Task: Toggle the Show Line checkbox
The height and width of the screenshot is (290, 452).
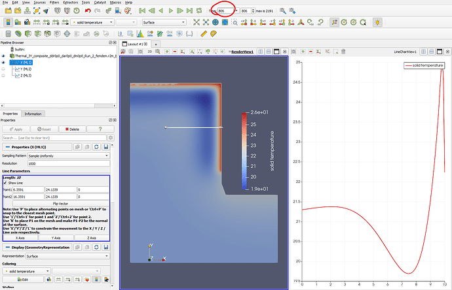Action: coord(5,183)
